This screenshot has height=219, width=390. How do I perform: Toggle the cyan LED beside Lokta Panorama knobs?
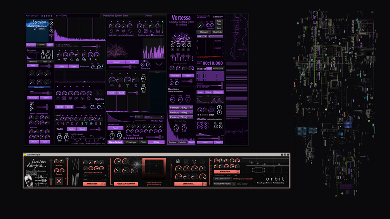102,66
